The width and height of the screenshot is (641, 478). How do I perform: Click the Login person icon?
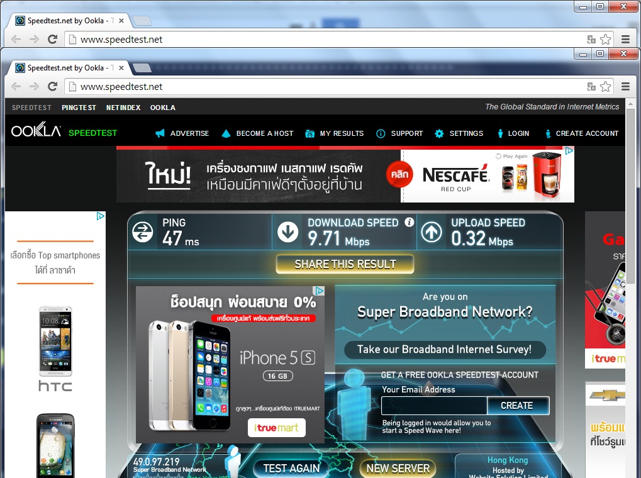(500, 133)
